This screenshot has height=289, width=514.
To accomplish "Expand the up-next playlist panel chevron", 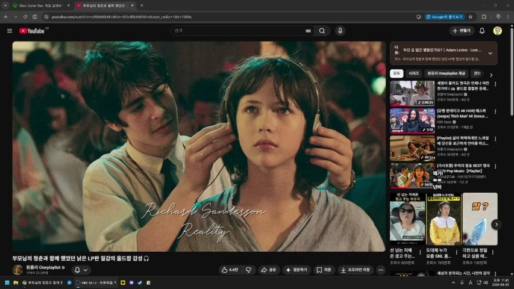I will tap(490, 53).
